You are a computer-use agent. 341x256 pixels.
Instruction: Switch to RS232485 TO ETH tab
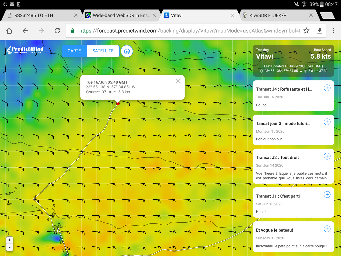[x=41, y=15]
